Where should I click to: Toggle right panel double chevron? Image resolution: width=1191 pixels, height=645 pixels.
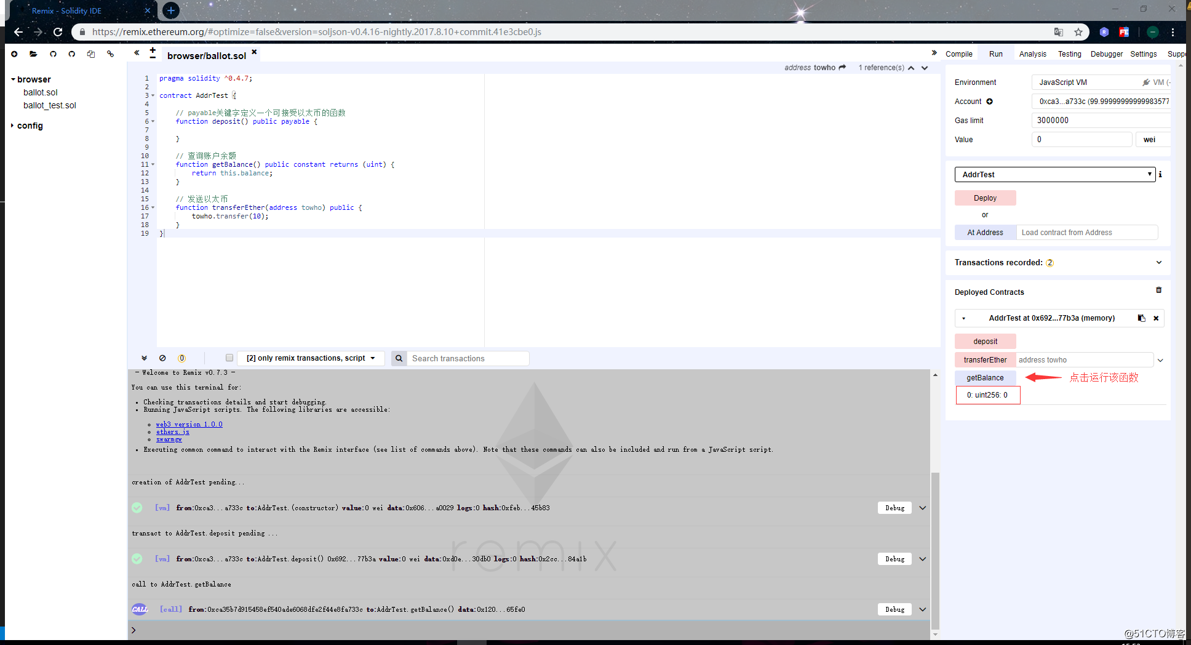[x=934, y=53]
